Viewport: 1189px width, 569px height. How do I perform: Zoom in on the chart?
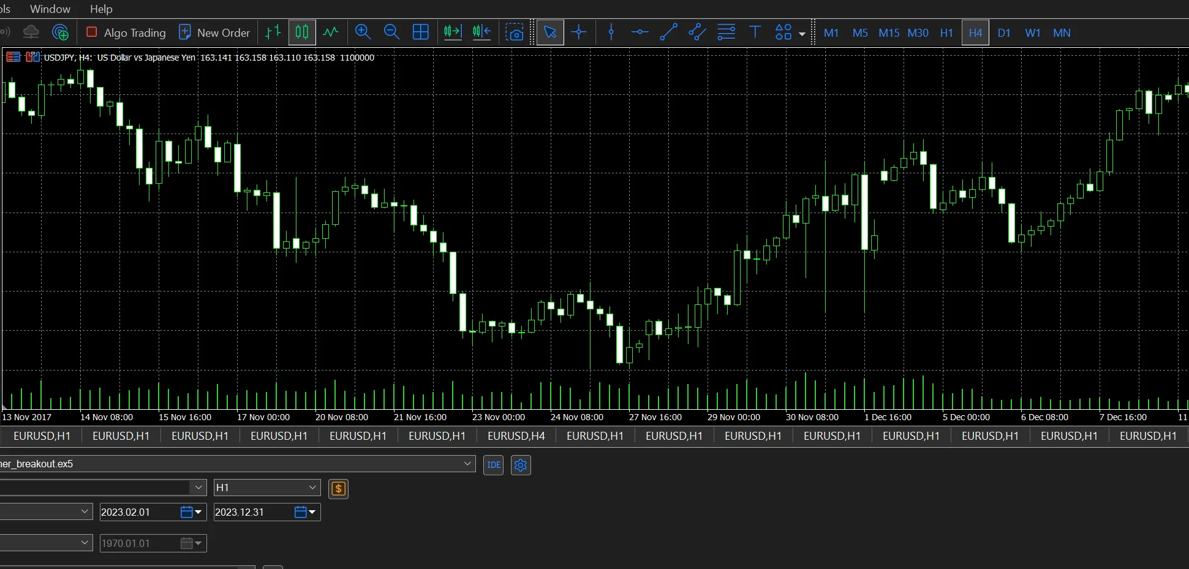click(x=363, y=32)
